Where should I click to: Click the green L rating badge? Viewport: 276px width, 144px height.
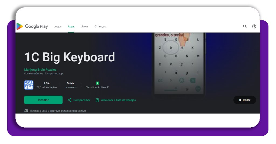click(98, 83)
